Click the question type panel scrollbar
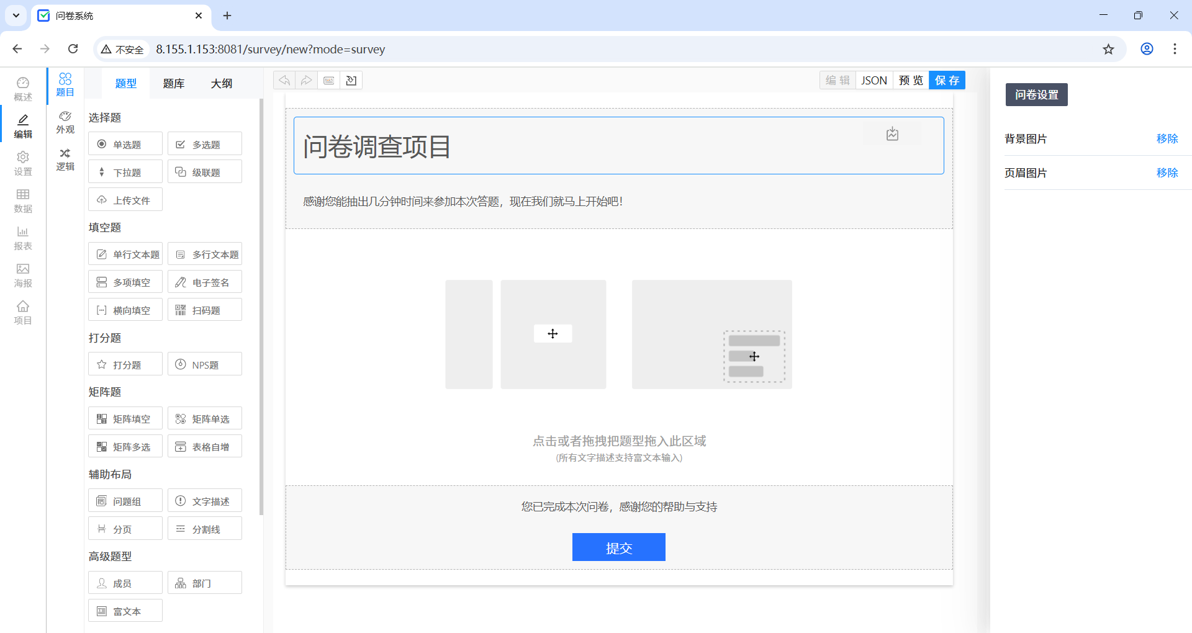Screen dimensions: 1192x633 (261, 307)
